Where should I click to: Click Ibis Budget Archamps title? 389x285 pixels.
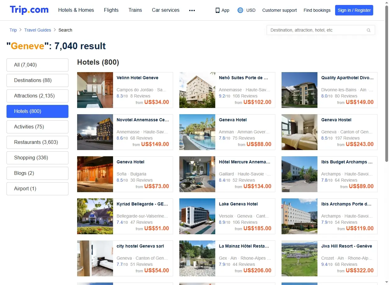pyautogui.click(x=347, y=162)
